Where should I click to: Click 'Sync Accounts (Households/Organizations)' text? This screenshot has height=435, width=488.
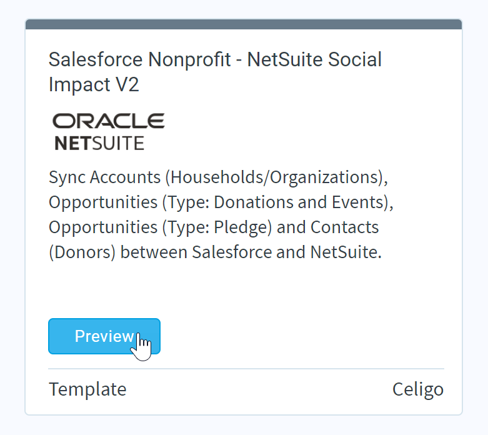click(x=219, y=177)
